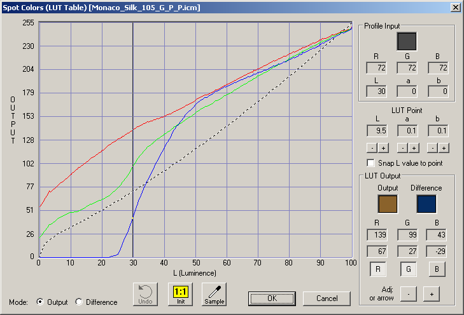Viewport: 464px width, 315px height.
Task: Click the Difference R value 67
Action: tap(377, 251)
